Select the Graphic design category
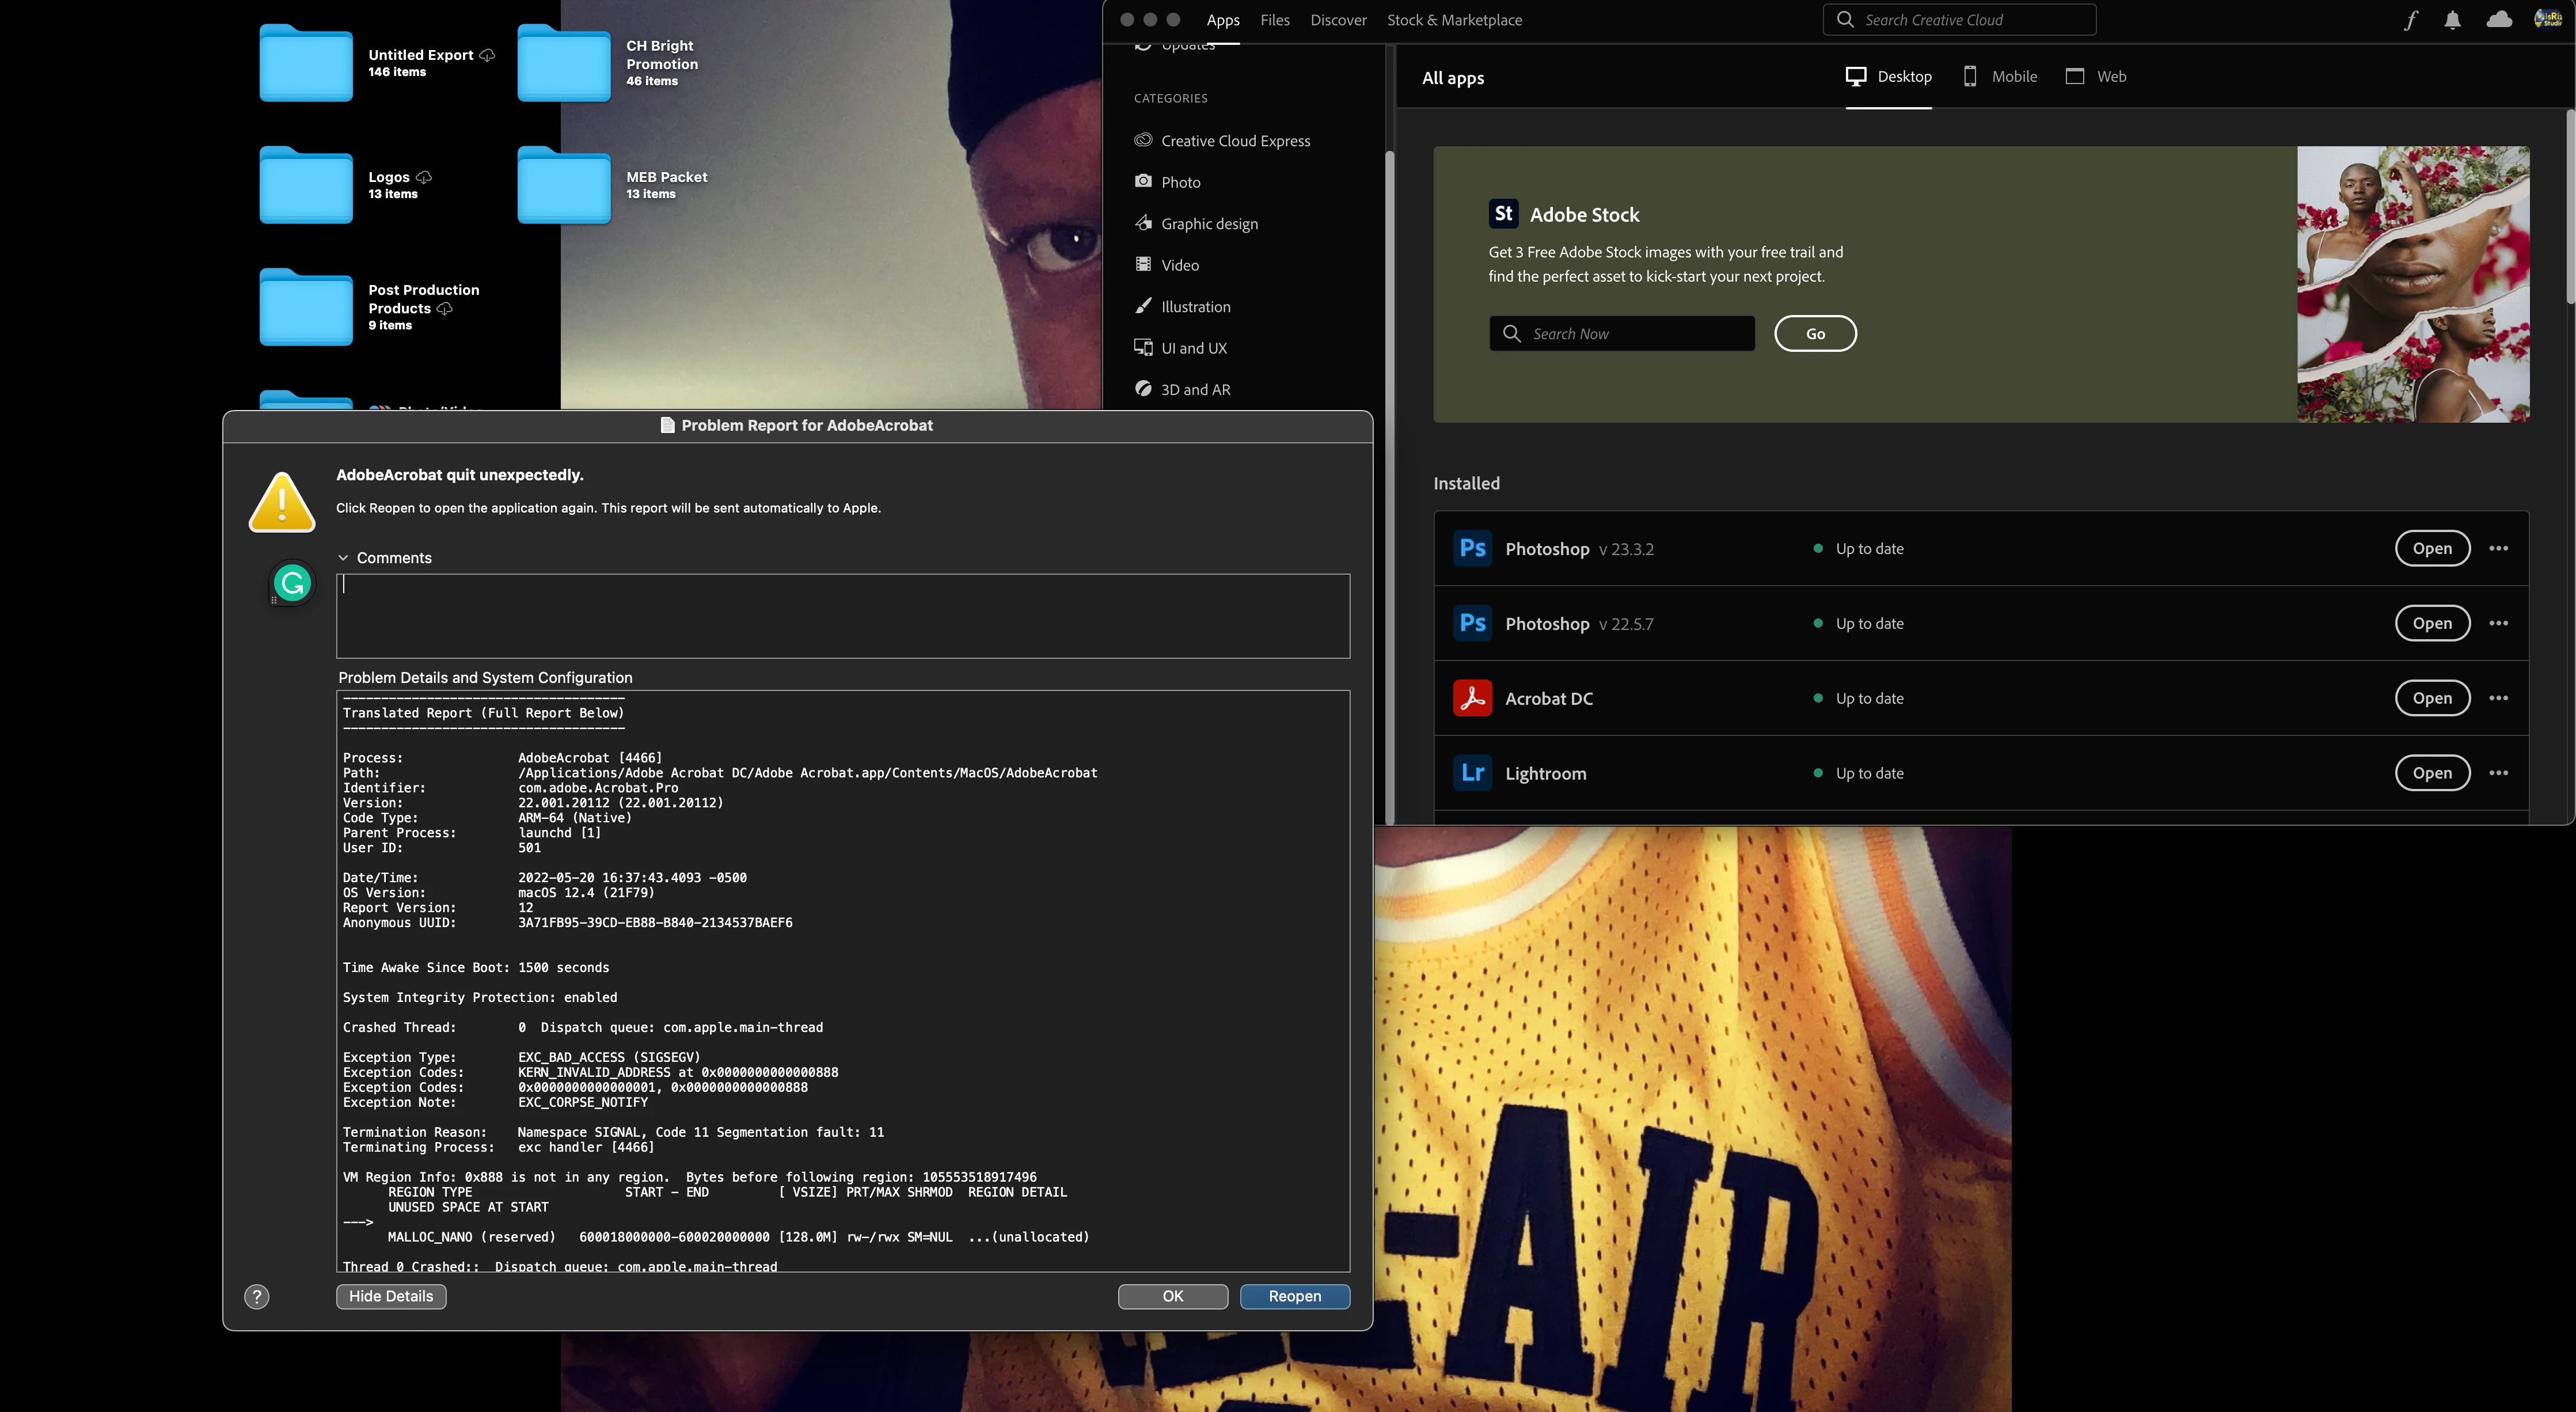Viewport: 2576px width, 1412px height. 1209,224
